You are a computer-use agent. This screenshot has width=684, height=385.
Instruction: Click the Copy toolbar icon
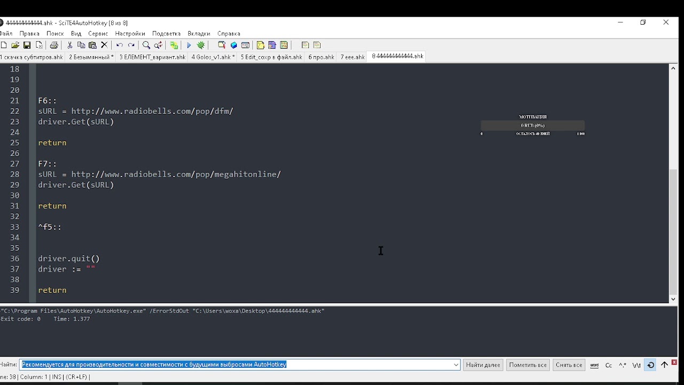[81, 45]
